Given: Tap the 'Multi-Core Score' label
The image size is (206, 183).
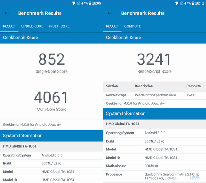Looking at the screenshot, I should [x=51, y=110].
